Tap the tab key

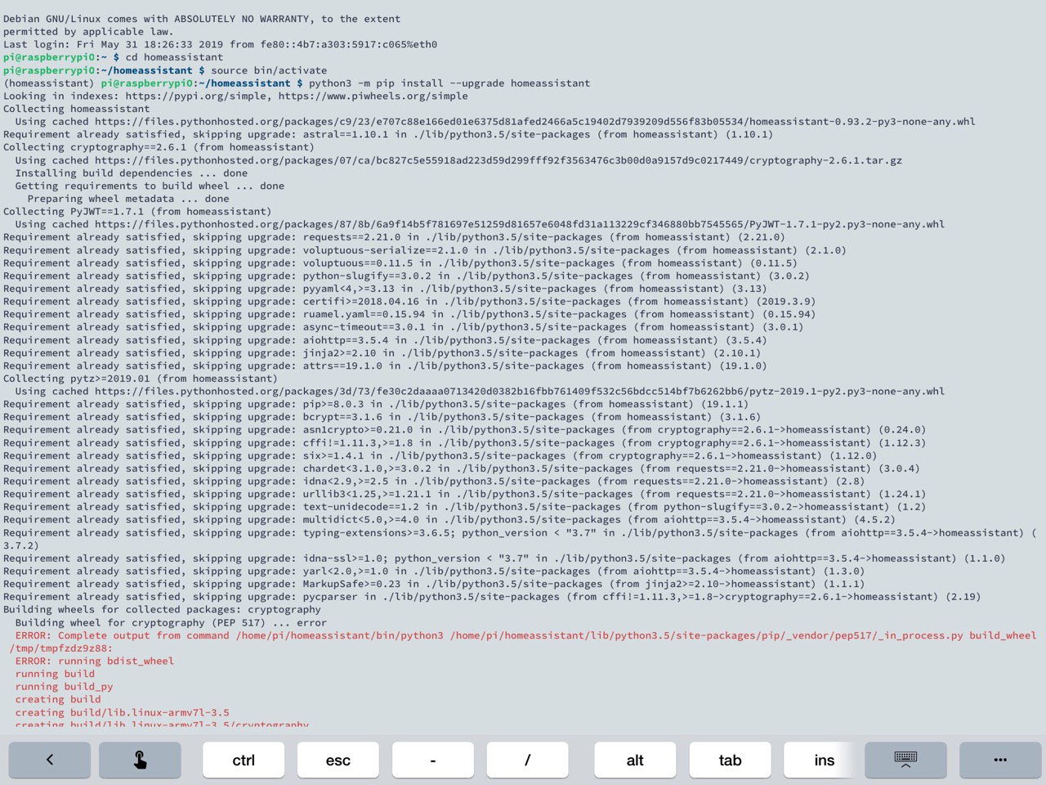tap(730, 760)
